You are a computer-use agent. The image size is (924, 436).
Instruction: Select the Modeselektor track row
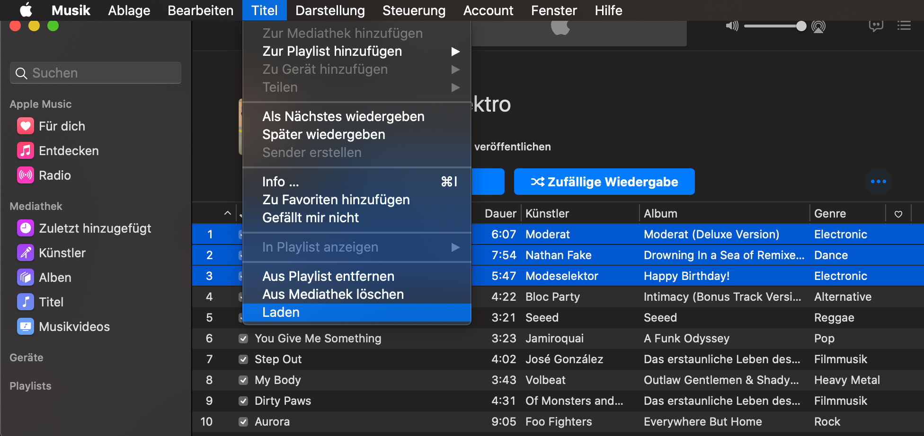[558, 276]
